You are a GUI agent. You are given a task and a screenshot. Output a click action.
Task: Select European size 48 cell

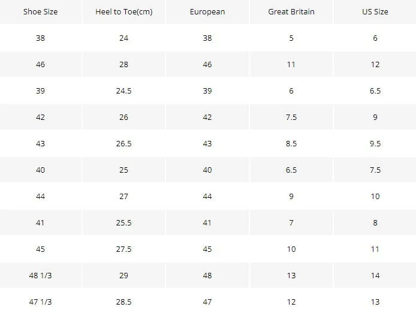click(207, 276)
